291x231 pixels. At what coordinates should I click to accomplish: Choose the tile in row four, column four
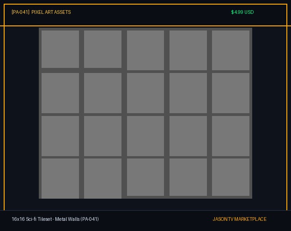tap(188, 177)
